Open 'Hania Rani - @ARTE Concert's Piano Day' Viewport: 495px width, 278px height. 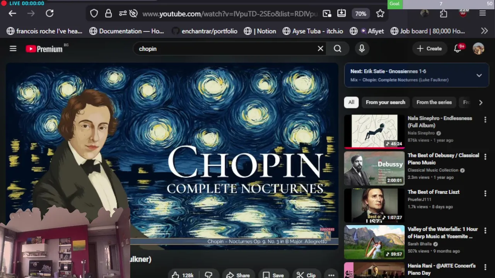442,269
